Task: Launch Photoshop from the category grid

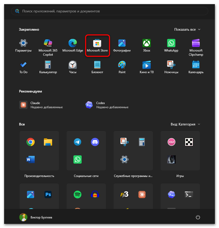Action: [x=48, y=195]
